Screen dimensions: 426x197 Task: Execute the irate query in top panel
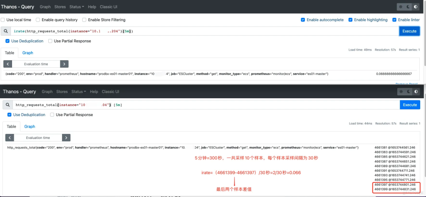(409, 31)
